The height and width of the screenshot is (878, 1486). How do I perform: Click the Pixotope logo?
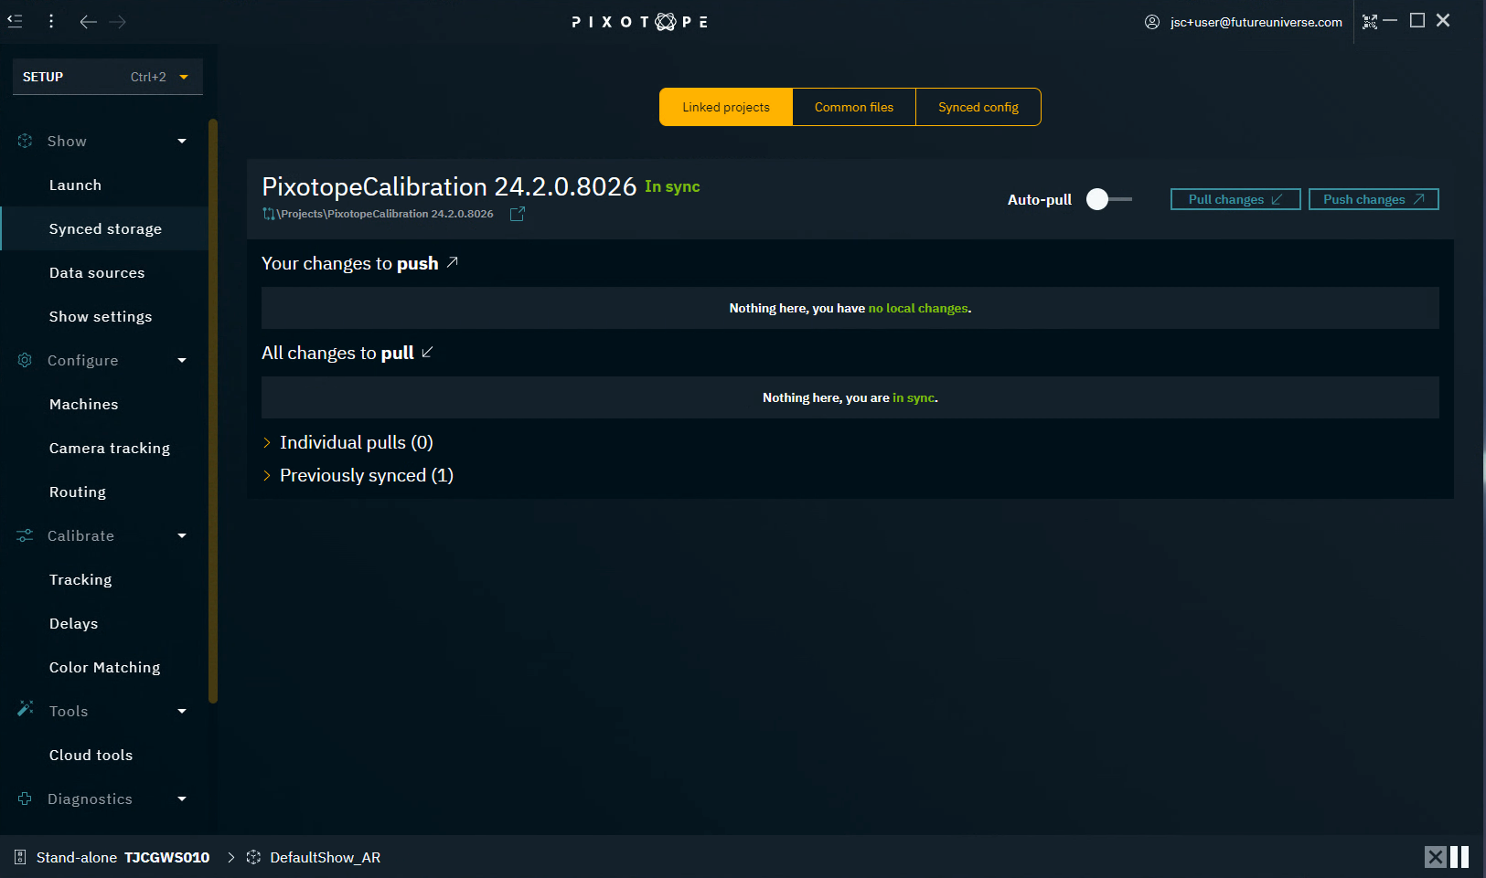[x=640, y=22]
